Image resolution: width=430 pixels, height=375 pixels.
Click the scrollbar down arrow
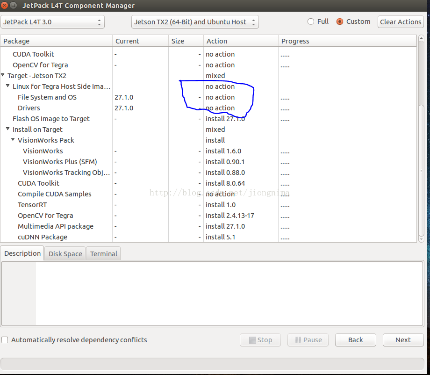coord(422,239)
